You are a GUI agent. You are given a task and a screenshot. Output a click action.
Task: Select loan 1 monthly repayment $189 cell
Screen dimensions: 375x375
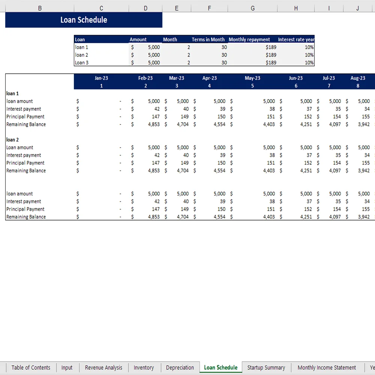click(x=252, y=47)
